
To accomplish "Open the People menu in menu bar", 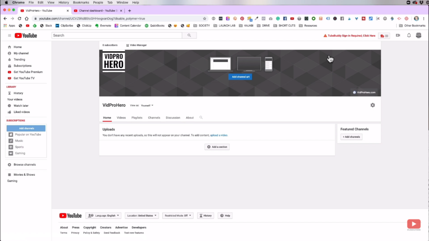I will (98, 3).
